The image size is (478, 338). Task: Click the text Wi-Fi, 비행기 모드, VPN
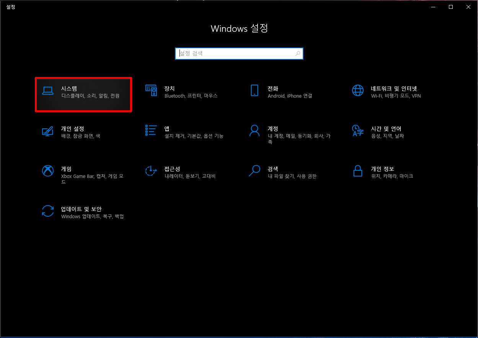[x=396, y=96]
